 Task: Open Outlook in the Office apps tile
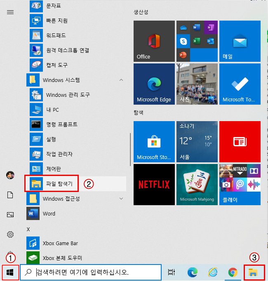pyautogui.click(x=211, y=41)
